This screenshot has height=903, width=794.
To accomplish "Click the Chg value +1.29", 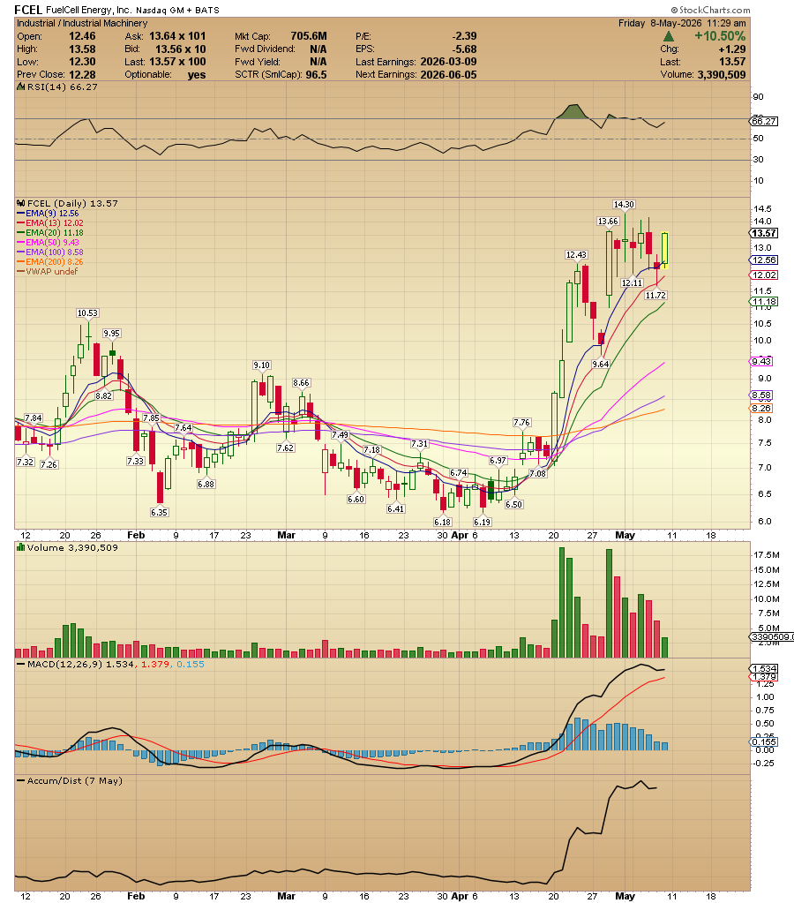I will (732, 49).
